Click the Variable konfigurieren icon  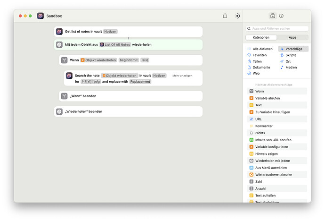[252, 147]
